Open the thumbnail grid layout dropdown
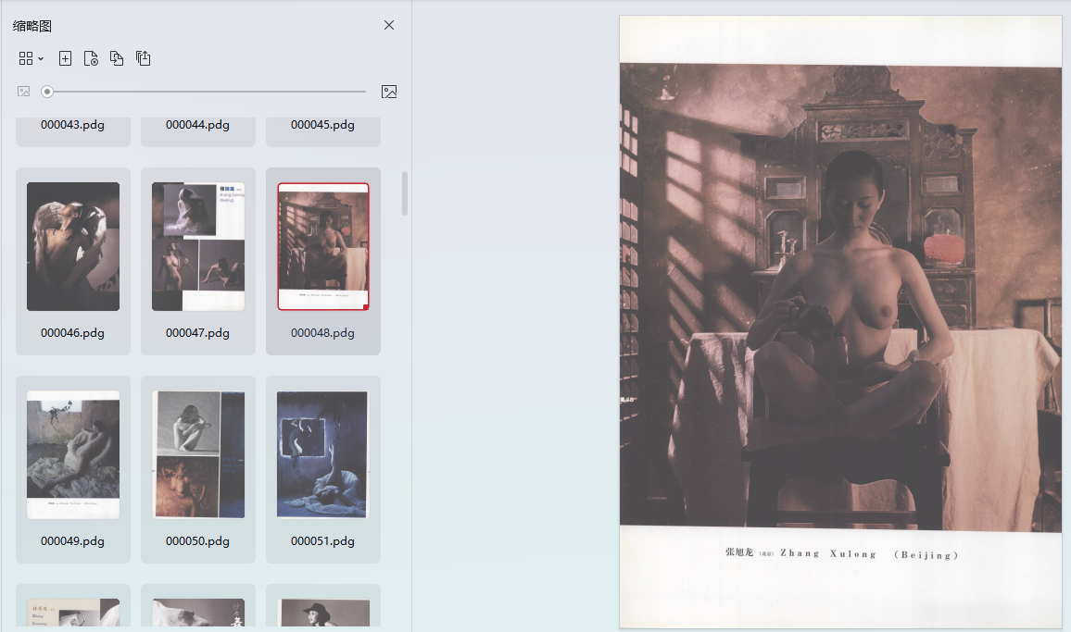This screenshot has height=632, width=1071. click(x=31, y=58)
